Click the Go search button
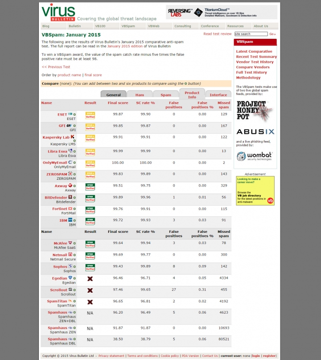The width and height of the screenshot is (321, 360). (x=272, y=34)
